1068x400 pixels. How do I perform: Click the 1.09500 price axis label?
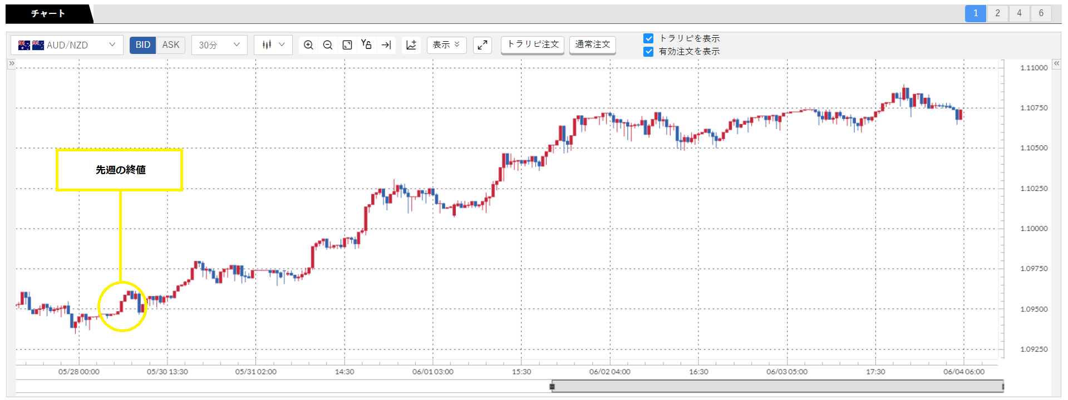pos(1033,309)
